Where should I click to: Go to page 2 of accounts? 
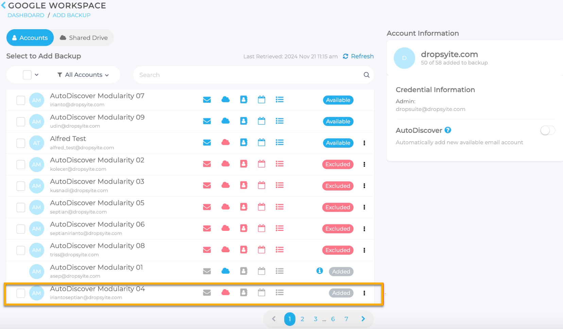point(302,319)
